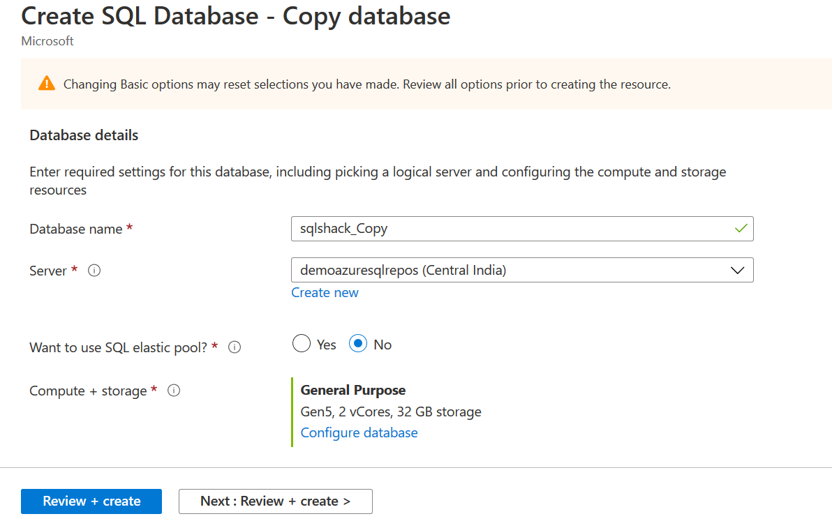Click the orange warning triangle icon

click(46, 84)
